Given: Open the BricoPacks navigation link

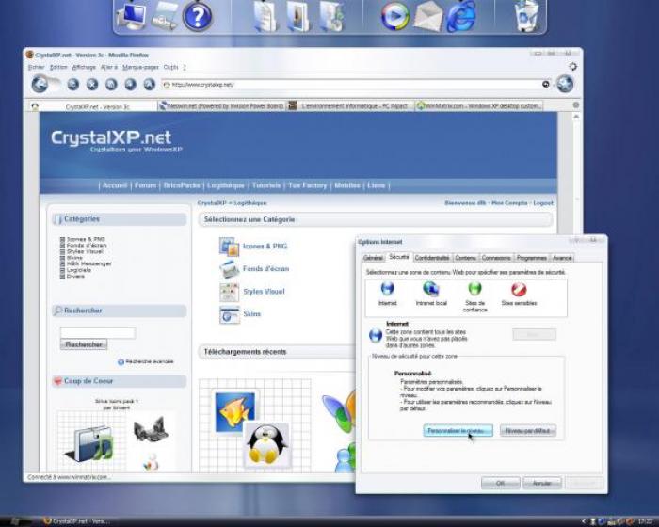Looking at the screenshot, I should click(x=182, y=185).
